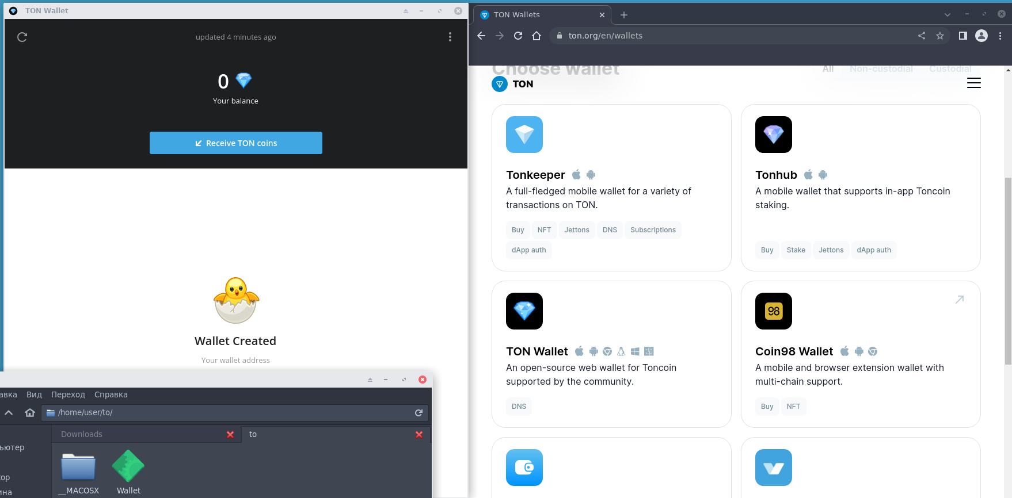Click TON Wallet card's DNS tag

pos(519,407)
